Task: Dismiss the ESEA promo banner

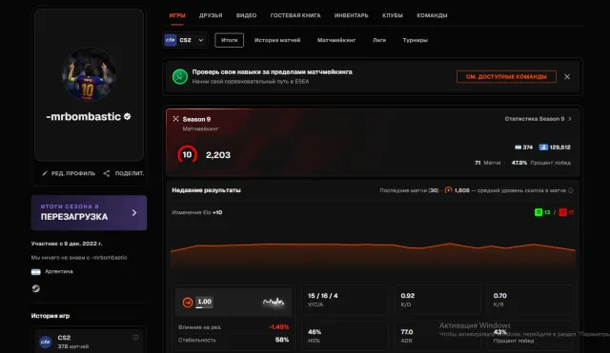Action: 567,76
